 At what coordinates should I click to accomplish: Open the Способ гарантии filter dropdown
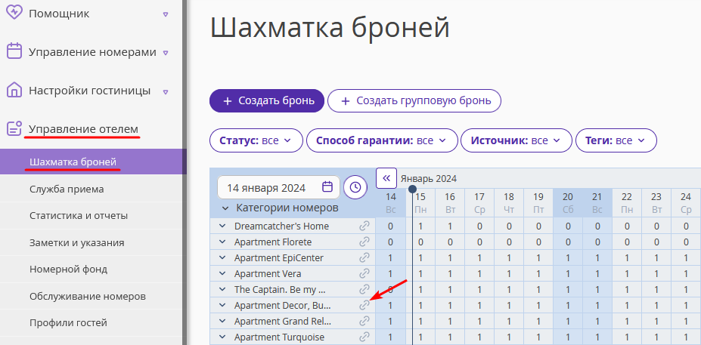point(382,140)
